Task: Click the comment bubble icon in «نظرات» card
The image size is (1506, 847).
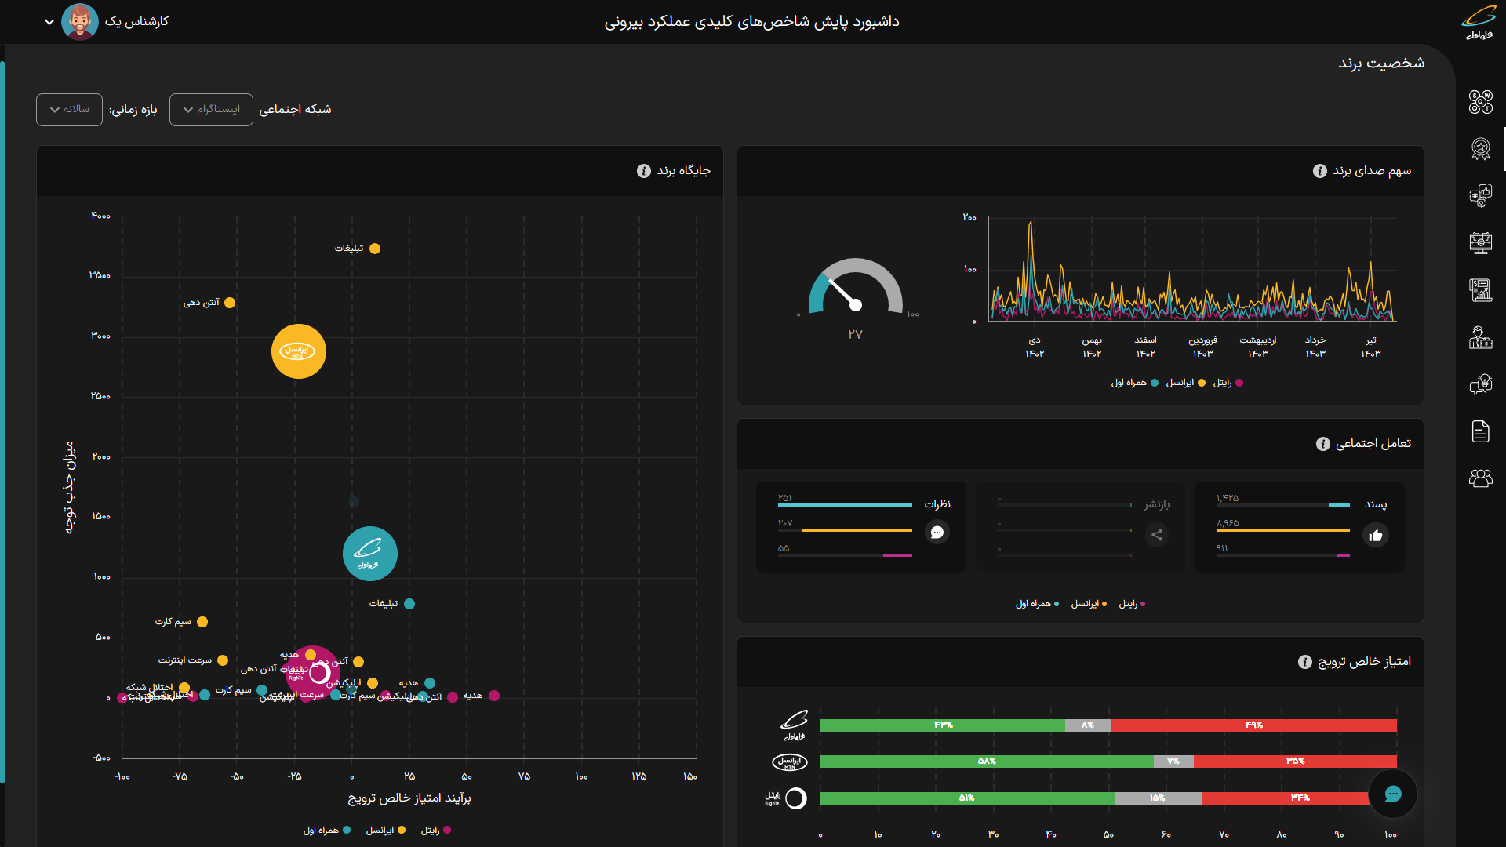Action: (937, 533)
